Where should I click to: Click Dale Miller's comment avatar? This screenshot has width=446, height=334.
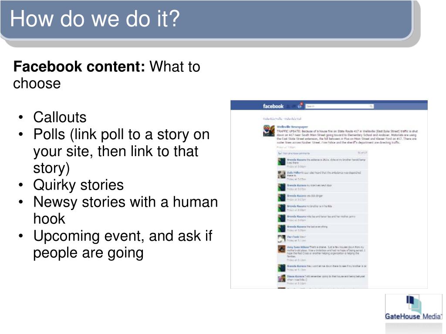(281, 174)
